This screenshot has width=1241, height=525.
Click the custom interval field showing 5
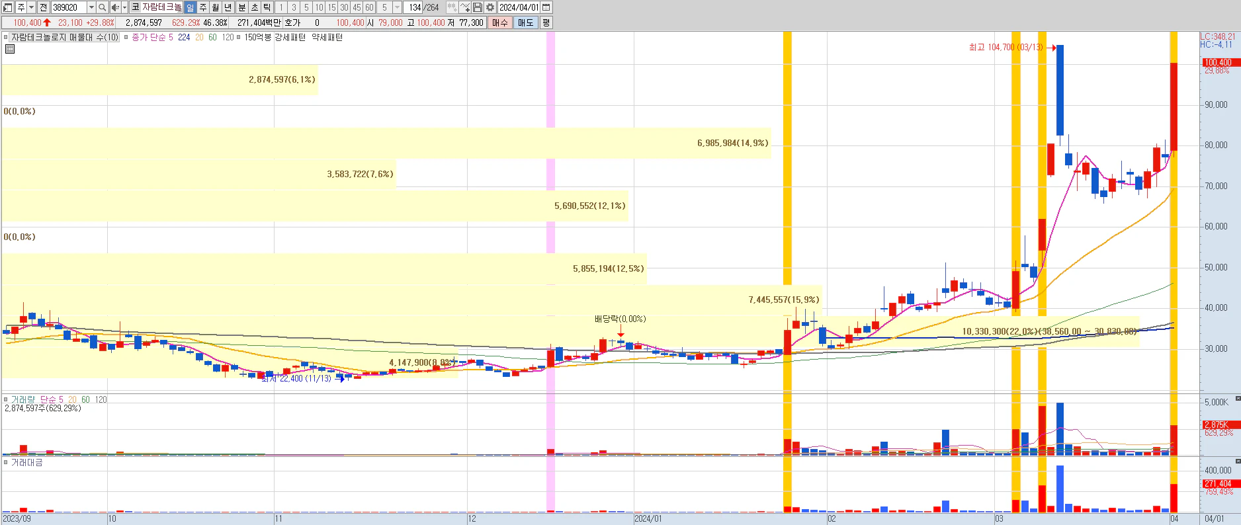click(x=384, y=7)
